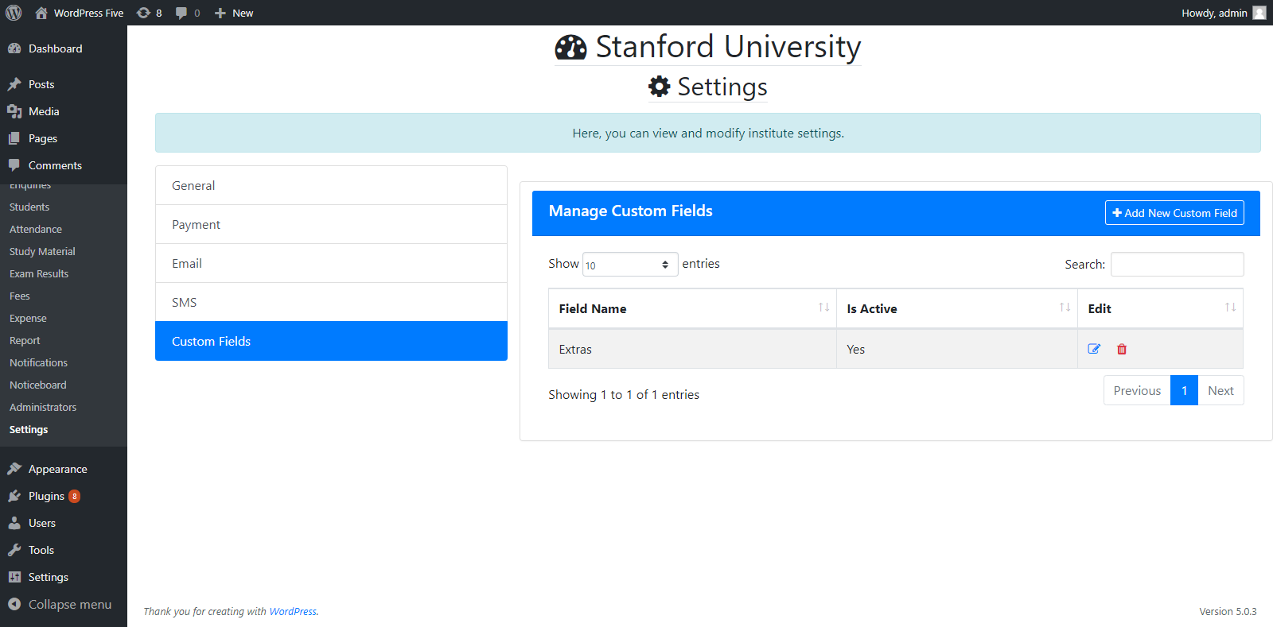Collapse the admin sidebar menu
This screenshot has height=627, width=1273.
[x=70, y=604]
